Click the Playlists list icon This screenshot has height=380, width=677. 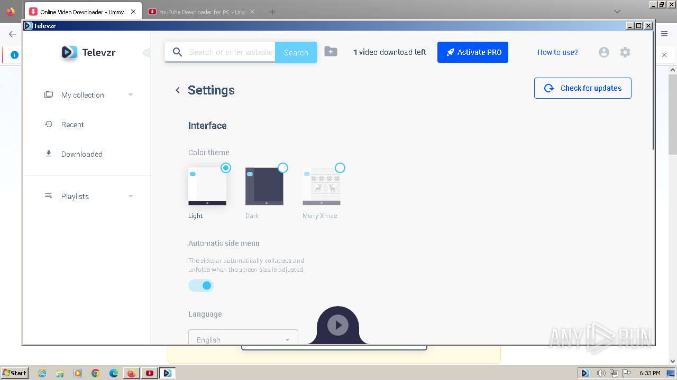(x=49, y=196)
